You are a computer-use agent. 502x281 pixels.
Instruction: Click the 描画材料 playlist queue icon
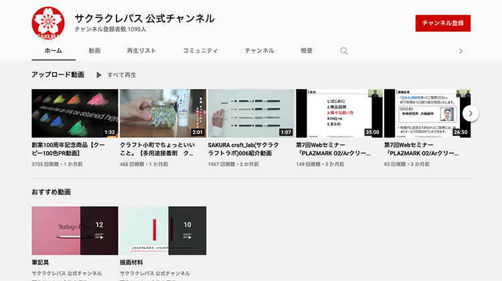(x=187, y=236)
